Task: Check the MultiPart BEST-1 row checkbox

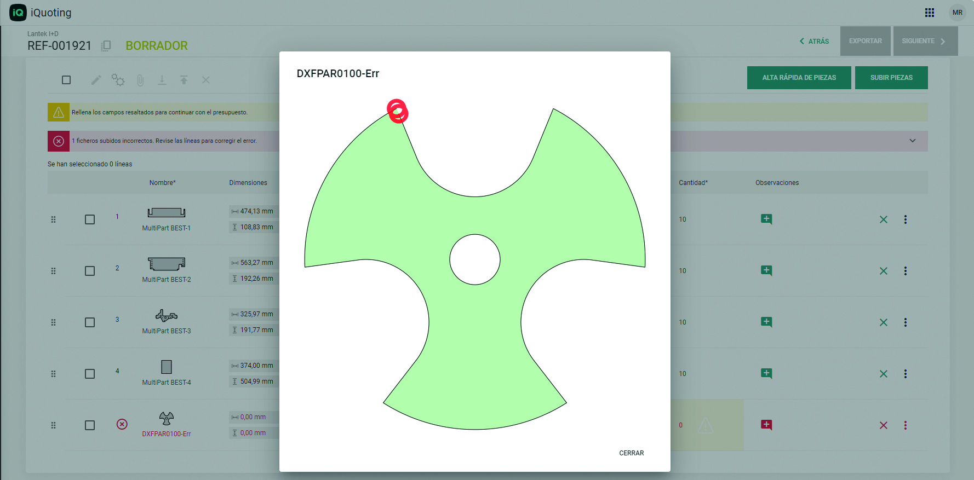Action: pyautogui.click(x=90, y=219)
